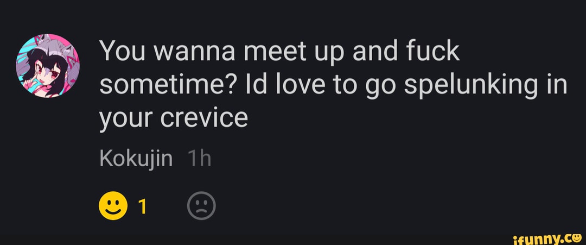Open Kokujin's anime profile avatar
Viewport: 586px width, 245px height.
point(48,66)
